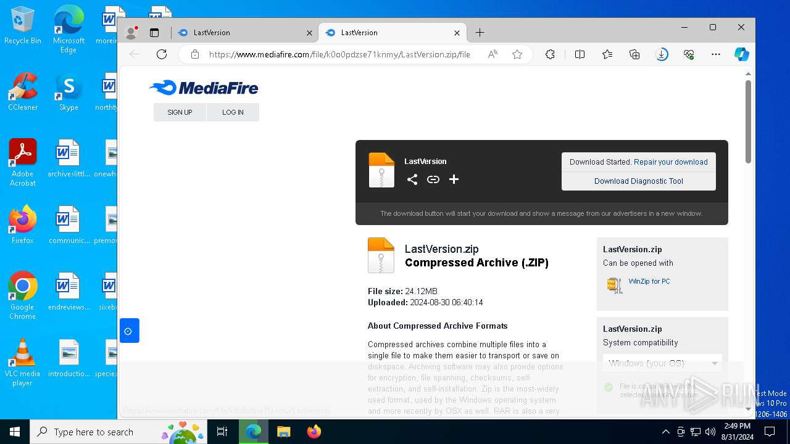Show hidden tray icons chevron

665,432
